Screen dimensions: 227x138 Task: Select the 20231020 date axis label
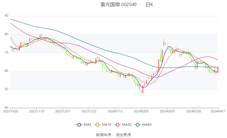click(11, 111)
